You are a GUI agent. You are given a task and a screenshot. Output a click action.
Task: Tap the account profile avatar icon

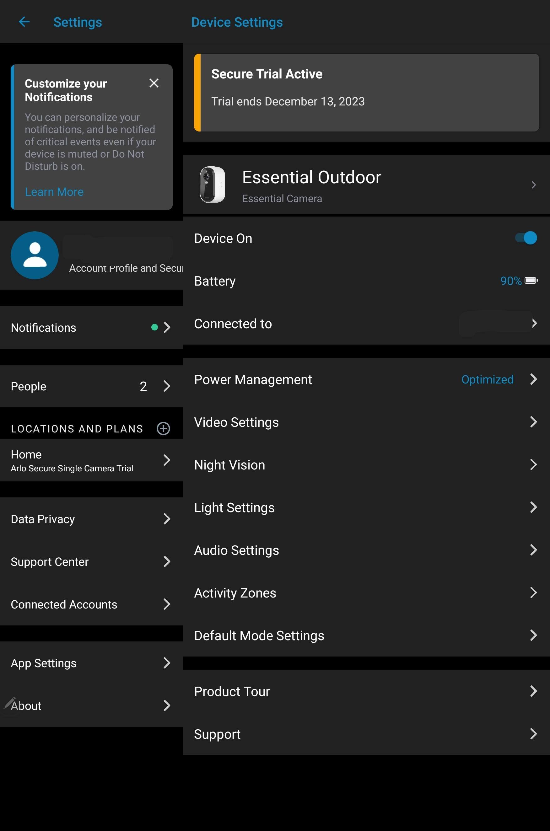coord(35,255)
